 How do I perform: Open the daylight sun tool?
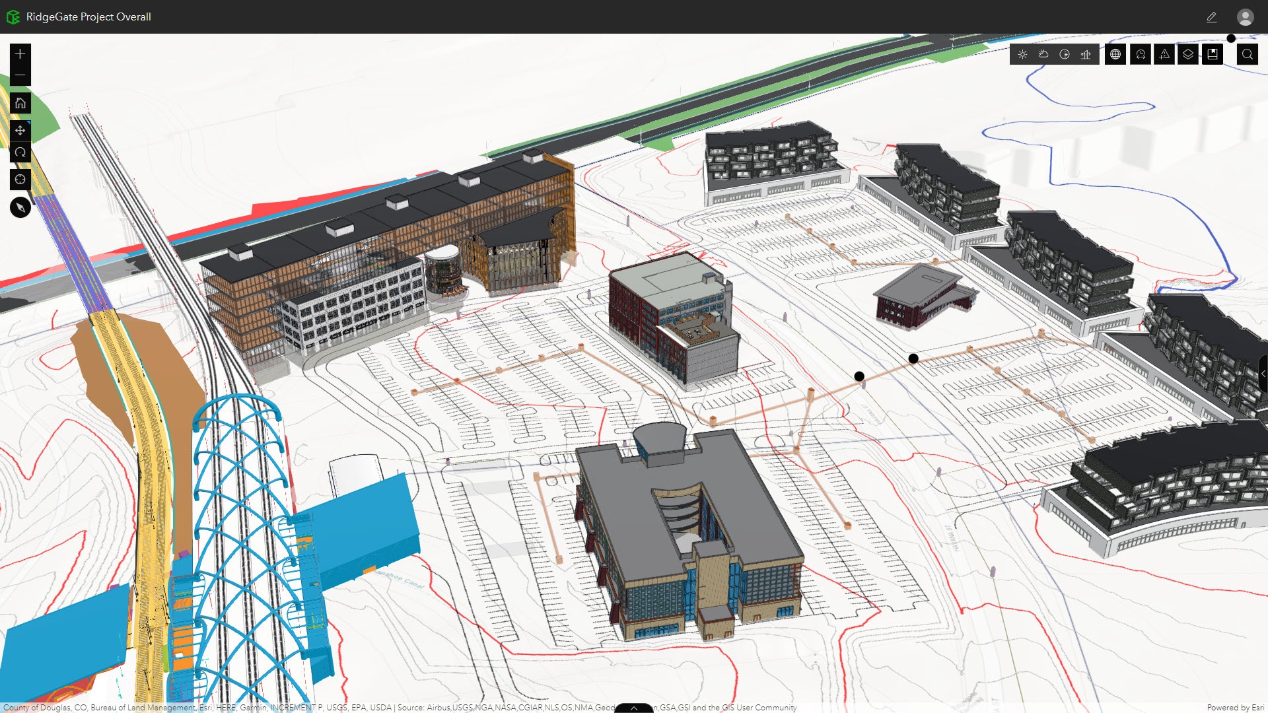tap(1022, 54)
